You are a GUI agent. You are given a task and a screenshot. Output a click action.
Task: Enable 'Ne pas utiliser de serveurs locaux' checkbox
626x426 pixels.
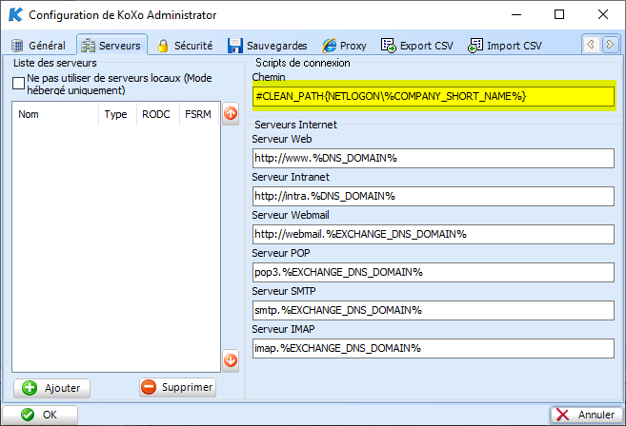[18, 84]
